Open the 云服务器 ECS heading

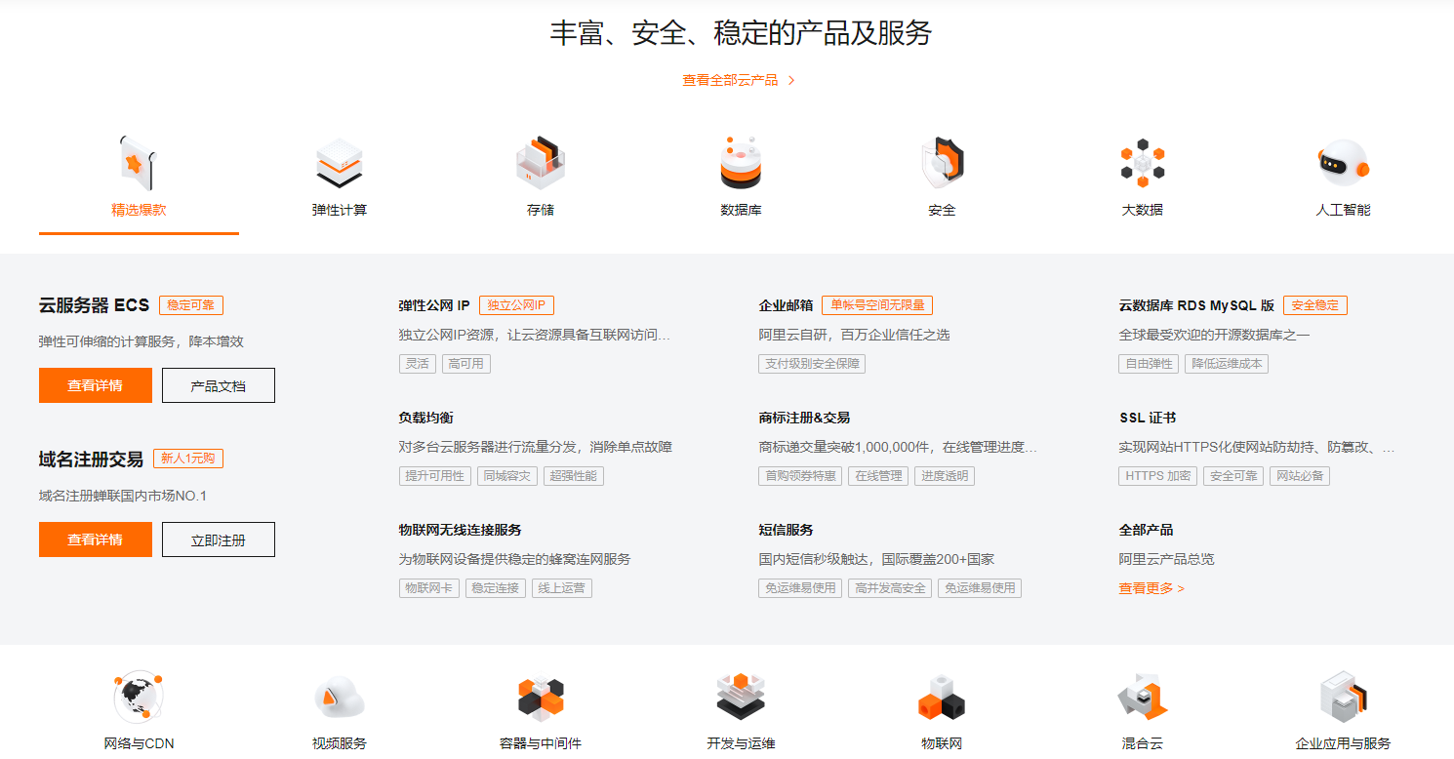94,305
